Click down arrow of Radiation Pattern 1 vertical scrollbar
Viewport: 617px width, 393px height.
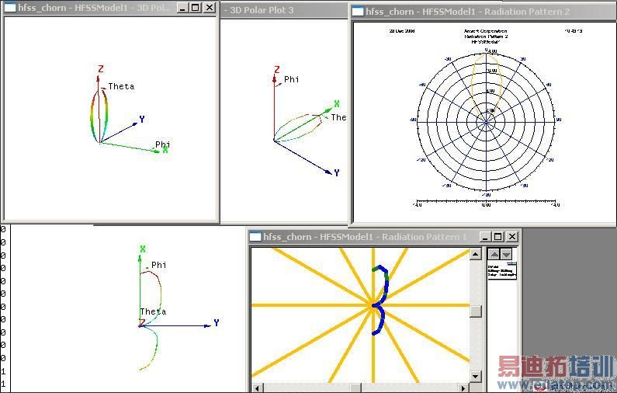coord(475,376)
